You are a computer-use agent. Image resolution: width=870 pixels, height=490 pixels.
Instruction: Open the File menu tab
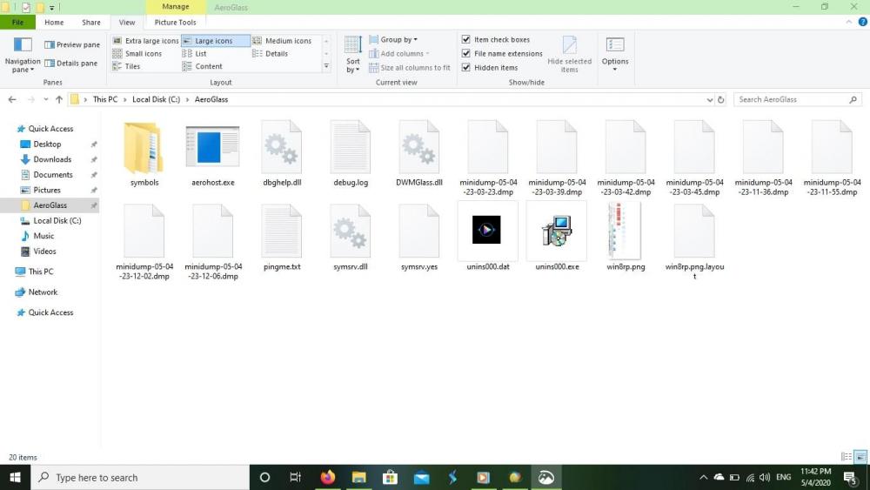click(x=17, y=23)
